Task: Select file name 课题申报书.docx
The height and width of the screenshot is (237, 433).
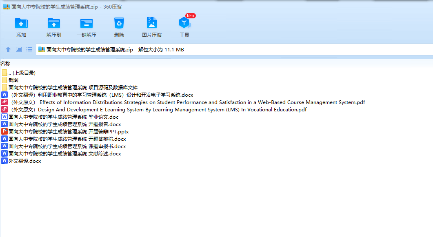Action: [x=67, y=146]
